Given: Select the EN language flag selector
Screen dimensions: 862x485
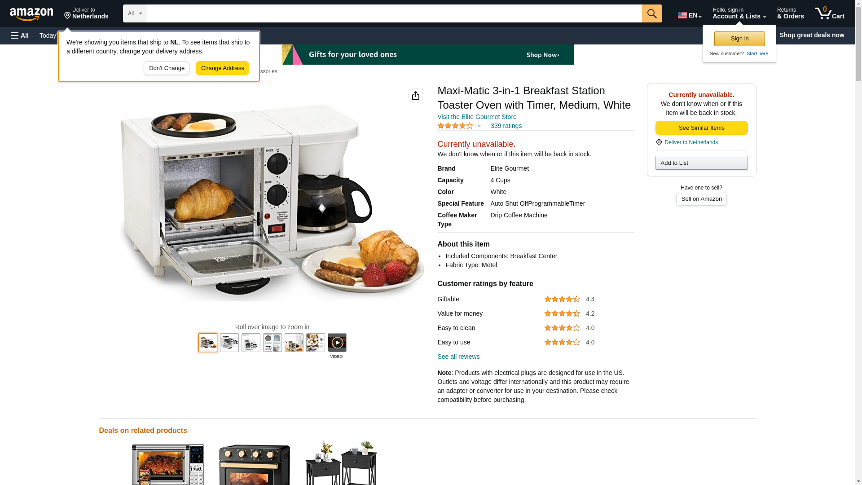Looking at the screenshot, I should point(689,15).
